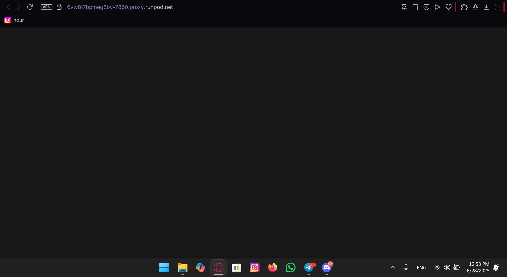Open Microsoft Store from taskbar
This screenshot has width=507, height=277.
pyautogui.click(x=236, y=268)
